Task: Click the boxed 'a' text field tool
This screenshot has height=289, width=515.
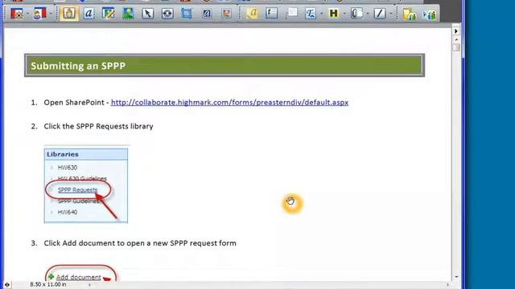Action: (x=207, y=14)
